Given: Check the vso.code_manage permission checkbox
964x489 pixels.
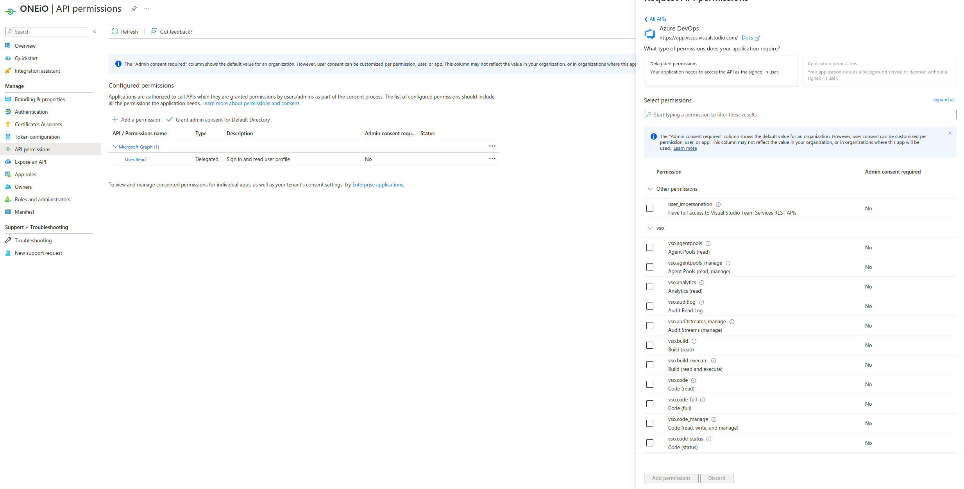Looking at the screenshot, I should point(650,423).
